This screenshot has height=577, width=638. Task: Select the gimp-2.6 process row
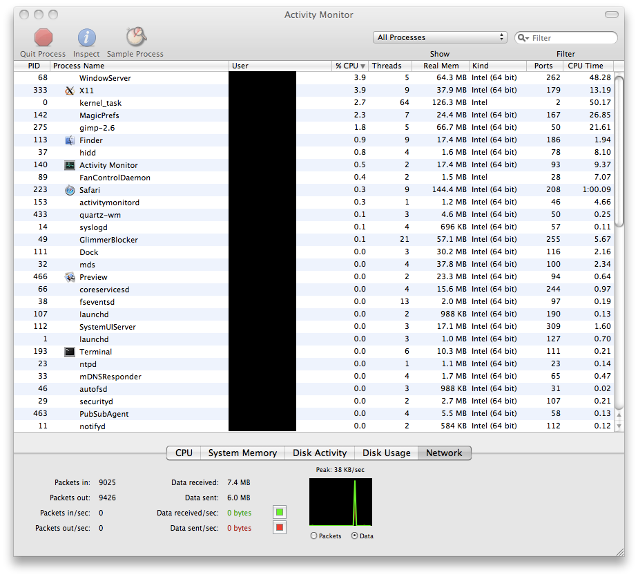point(313,127)
